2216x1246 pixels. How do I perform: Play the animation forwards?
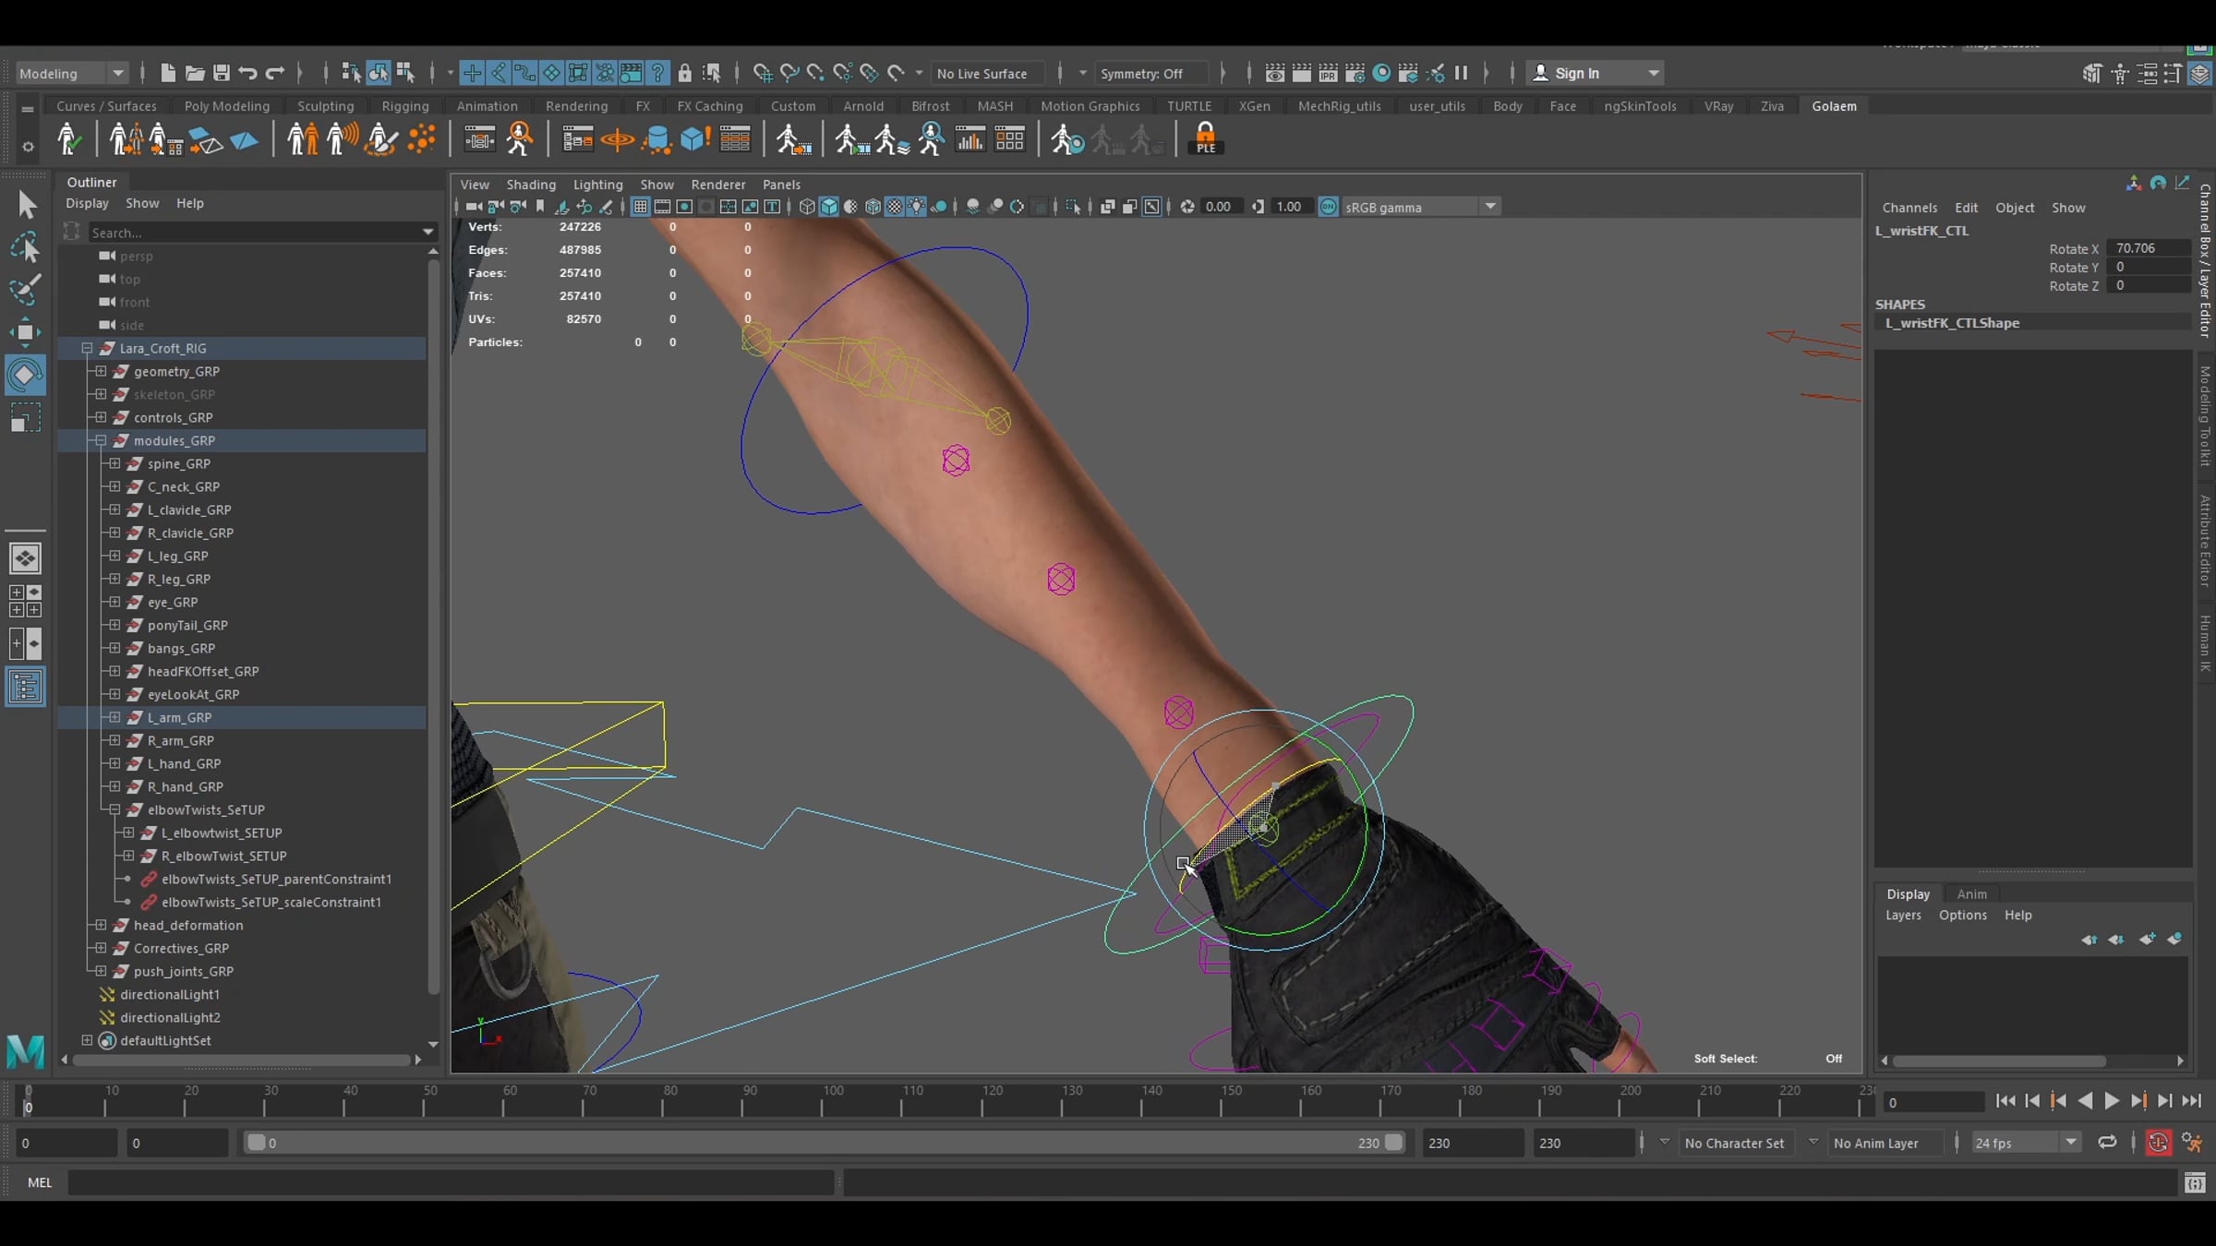2112,1101
